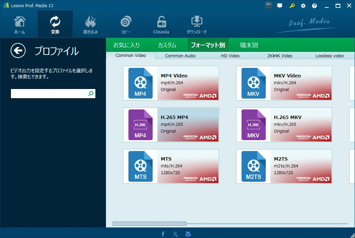
Task: Click the 'MKV Video' profile title
Action: [287, 76]
